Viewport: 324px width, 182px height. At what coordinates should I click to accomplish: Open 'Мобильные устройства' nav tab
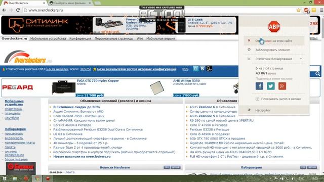[48, 38]
